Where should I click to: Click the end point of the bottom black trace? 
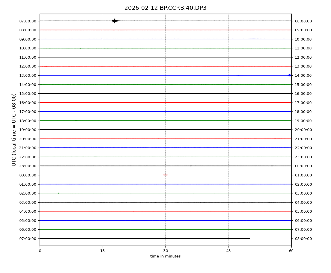[x=250, y=239]
